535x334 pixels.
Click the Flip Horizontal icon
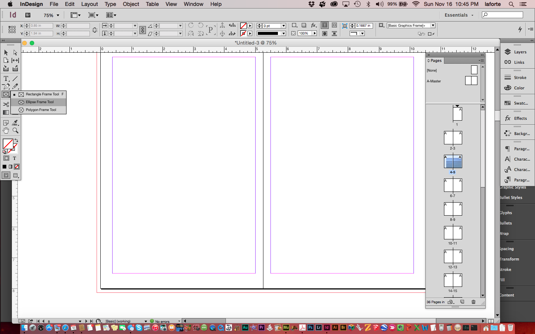point(191,33)
